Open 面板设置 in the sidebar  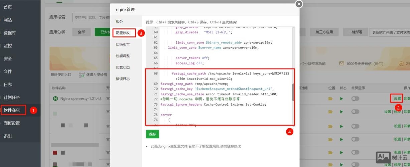(x=12, y=123)
